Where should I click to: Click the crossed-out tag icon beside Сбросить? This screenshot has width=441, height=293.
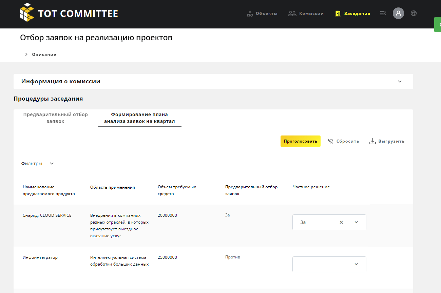[x=331, y=141]
